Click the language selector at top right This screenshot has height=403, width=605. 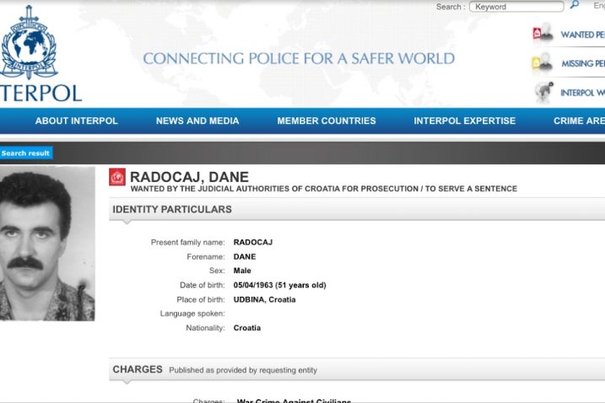598,6
